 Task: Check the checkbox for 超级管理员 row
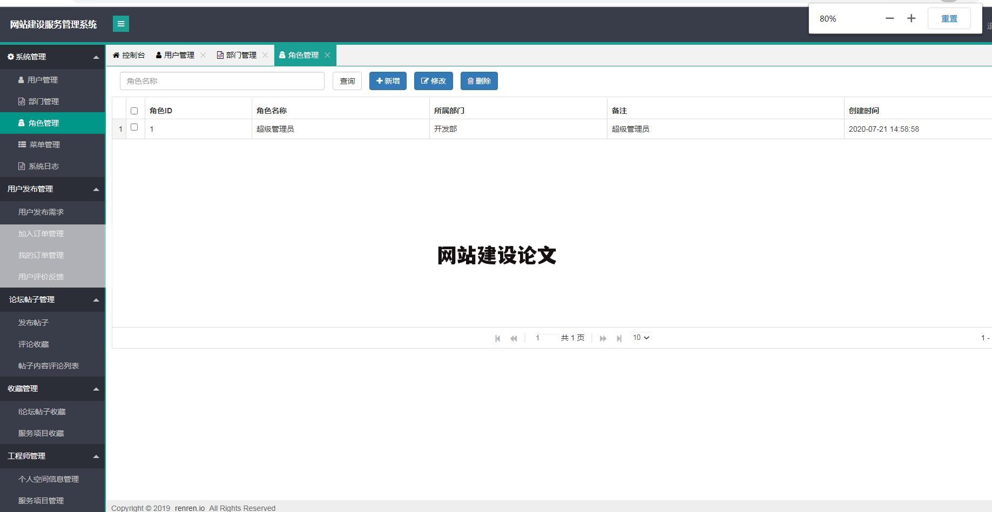[x=134, y=128]
